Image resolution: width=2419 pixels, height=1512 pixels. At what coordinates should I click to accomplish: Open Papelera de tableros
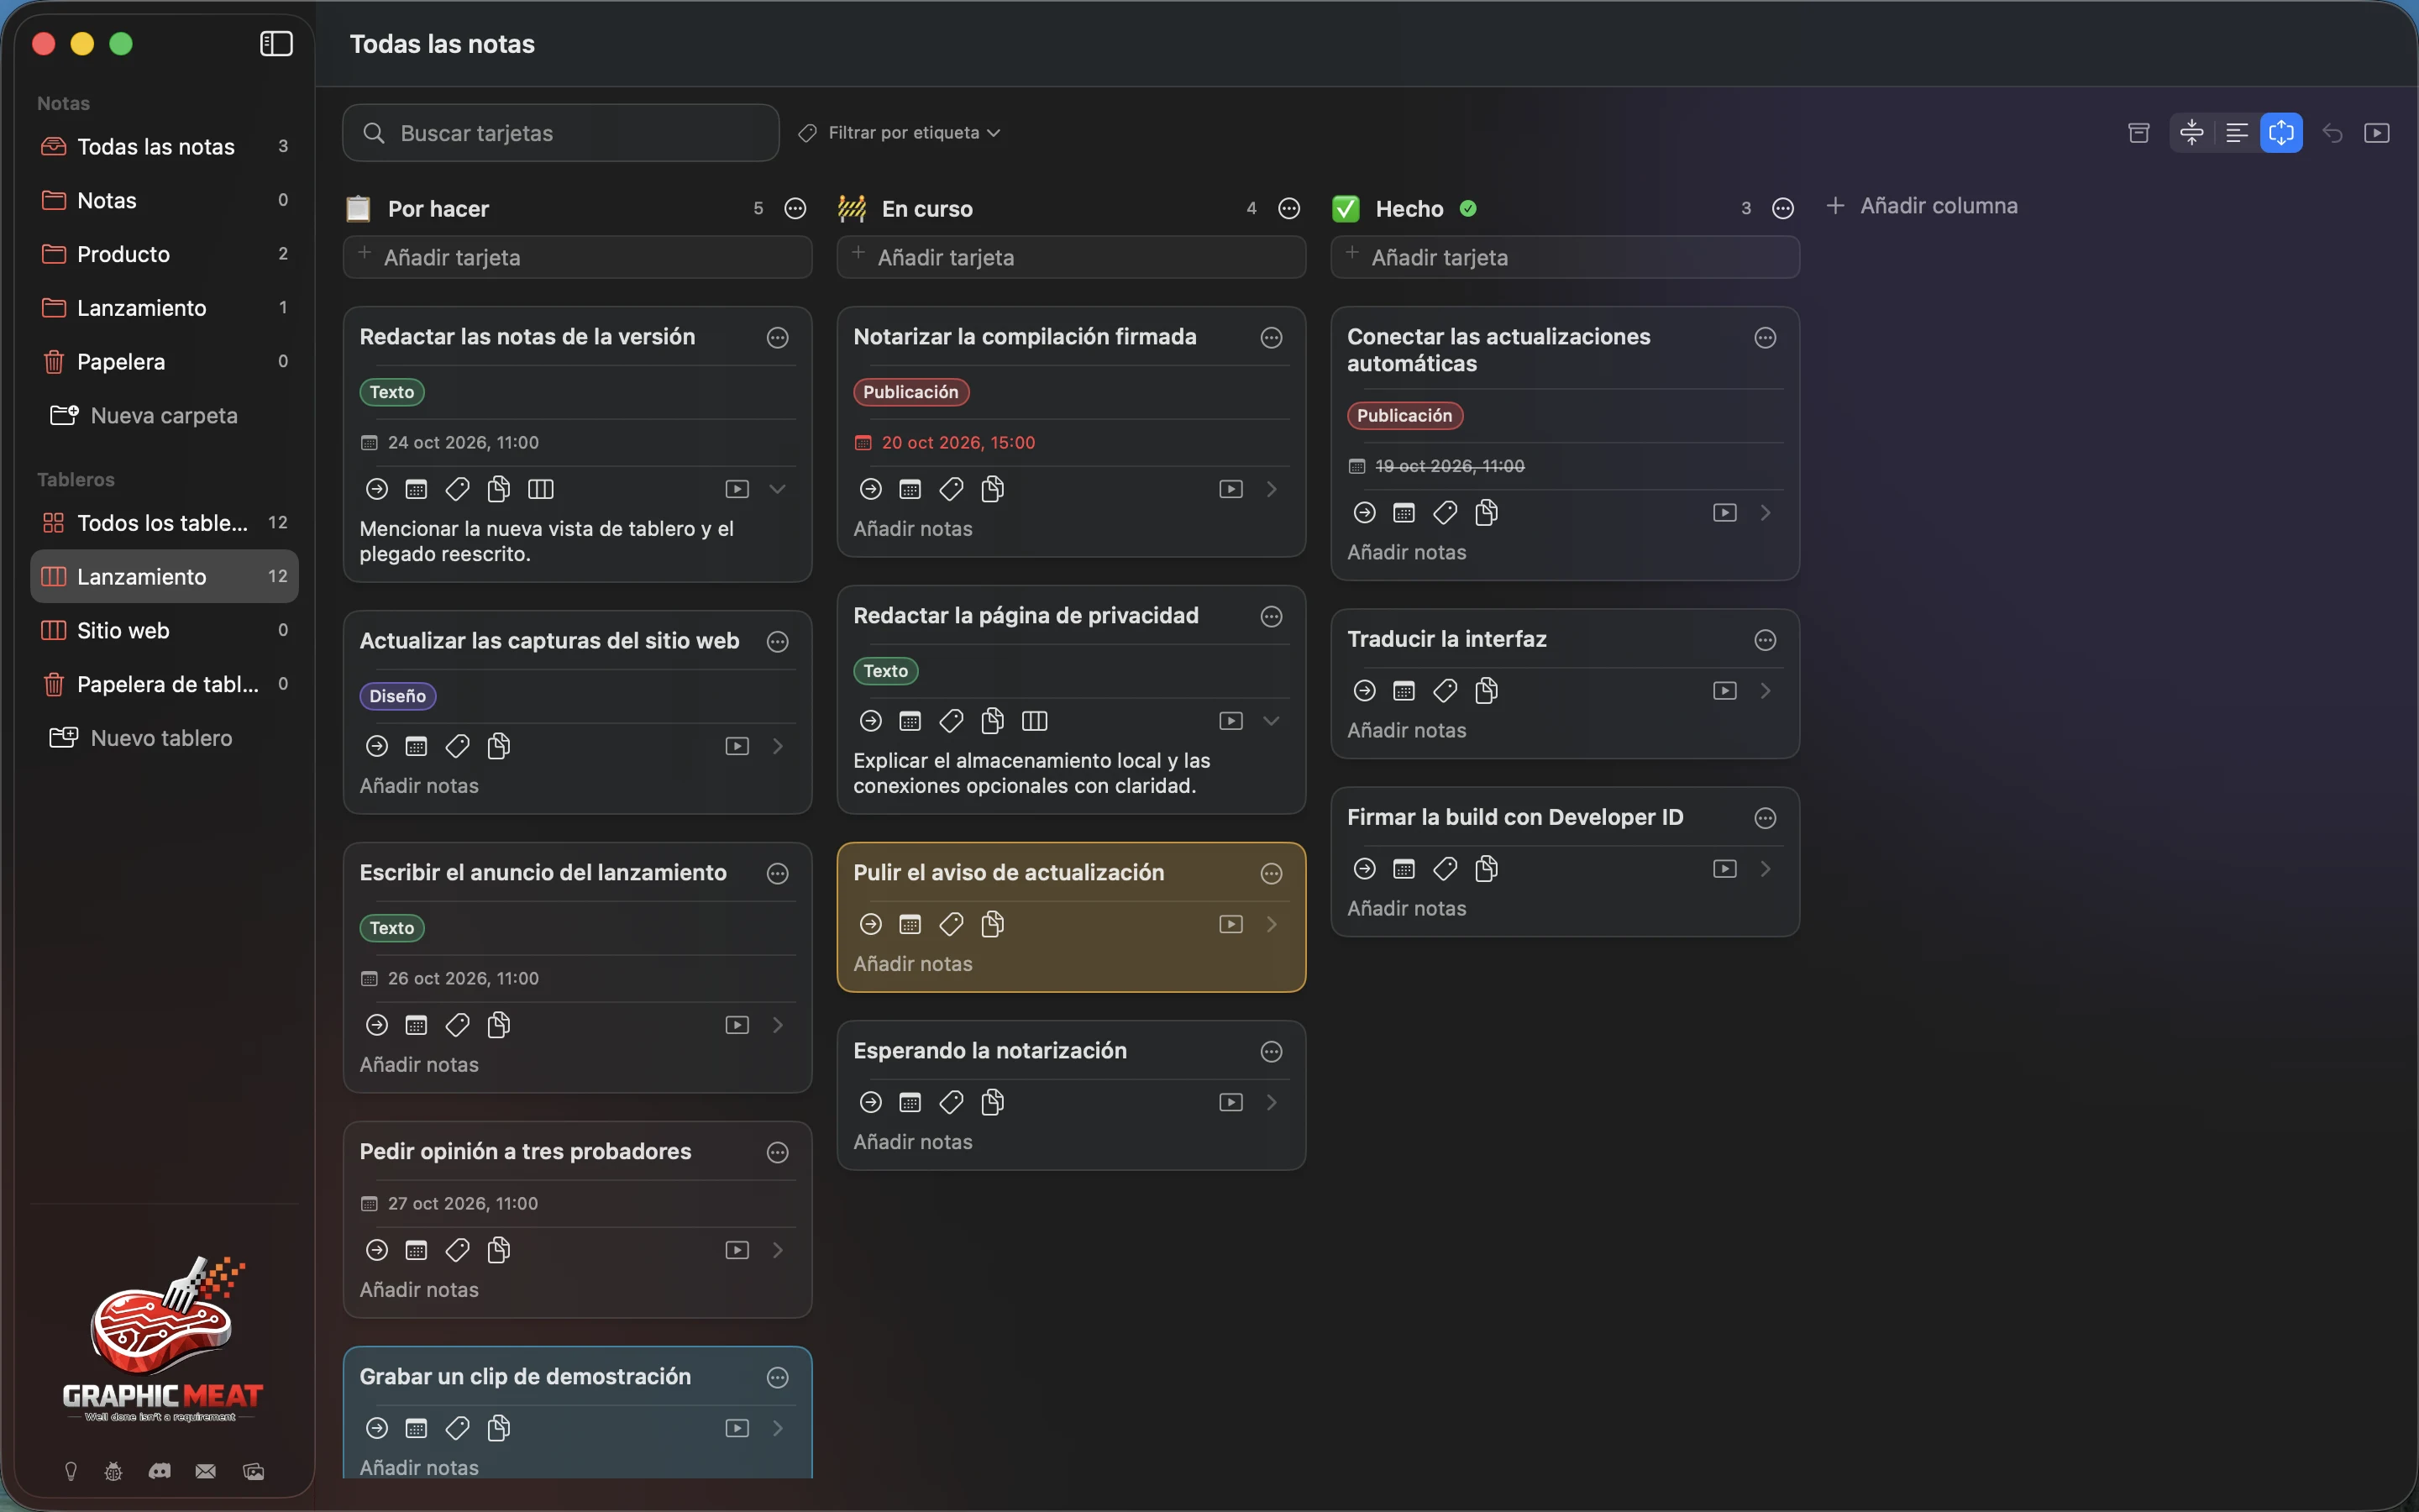click(165, 684)
